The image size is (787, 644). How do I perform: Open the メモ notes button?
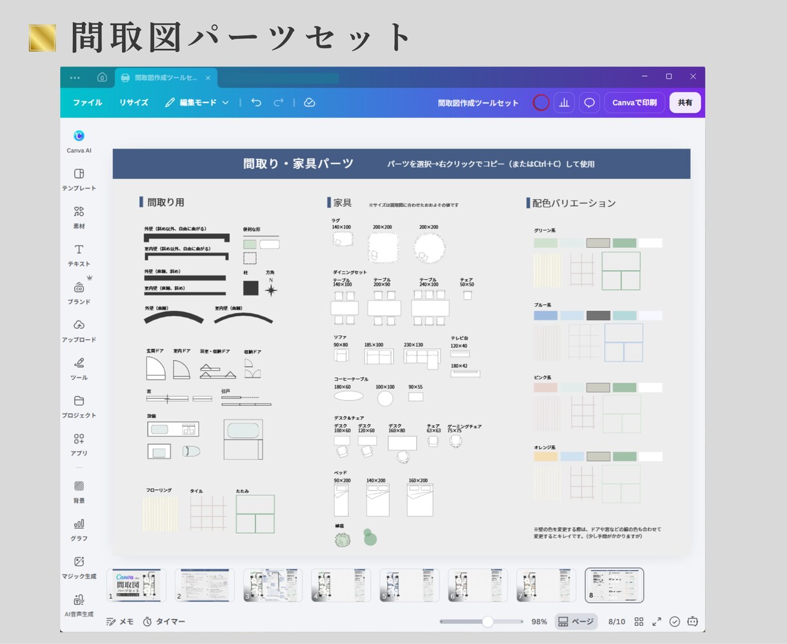(120, 621)
